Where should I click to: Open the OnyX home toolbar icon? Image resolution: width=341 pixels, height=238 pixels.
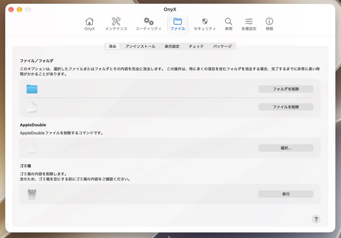[x=90, y=21]
